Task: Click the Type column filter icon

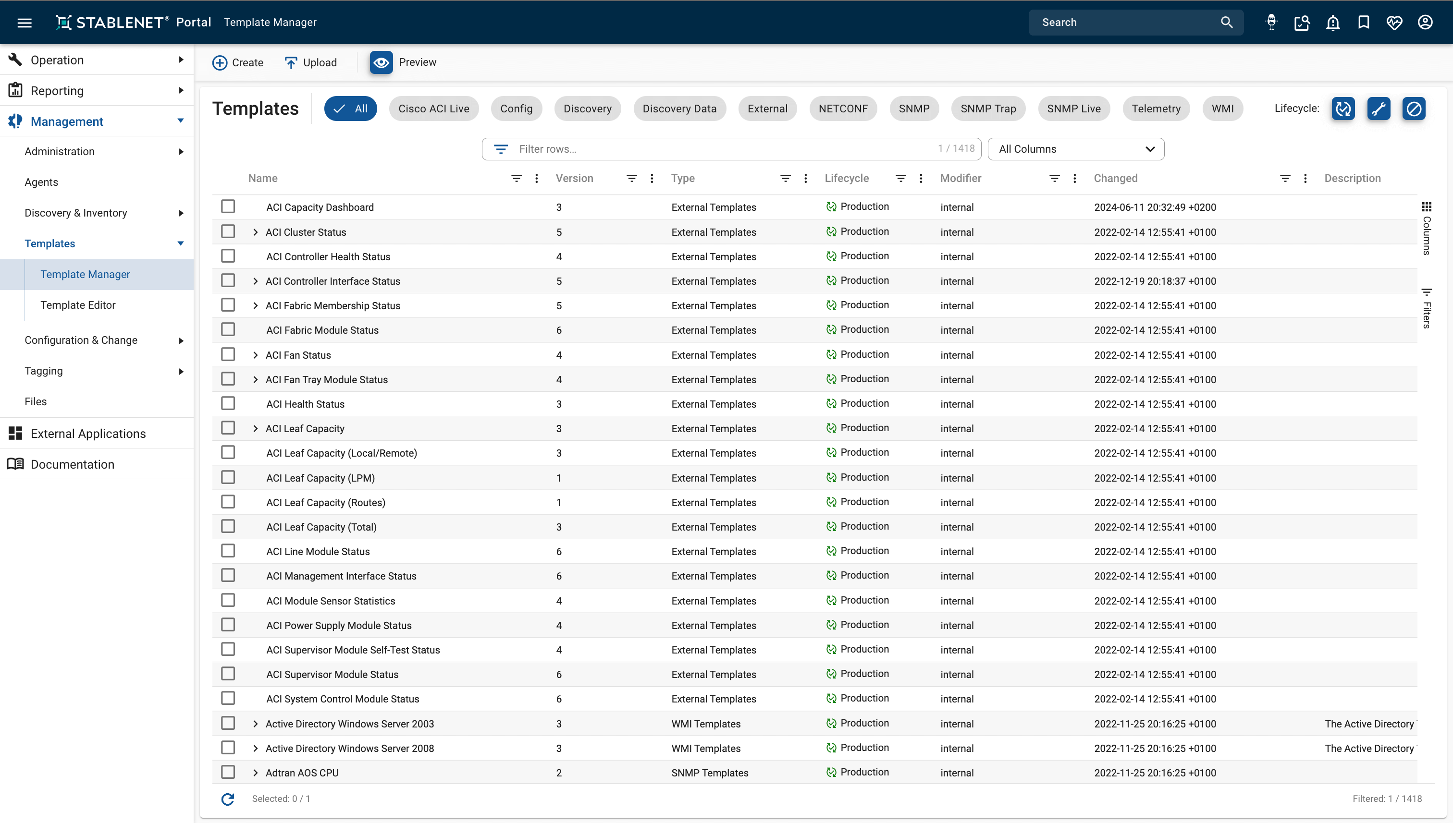Action: (786, 179)
